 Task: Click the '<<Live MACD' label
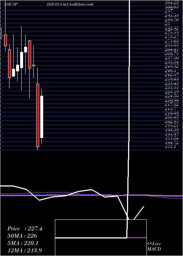[154, 246]
